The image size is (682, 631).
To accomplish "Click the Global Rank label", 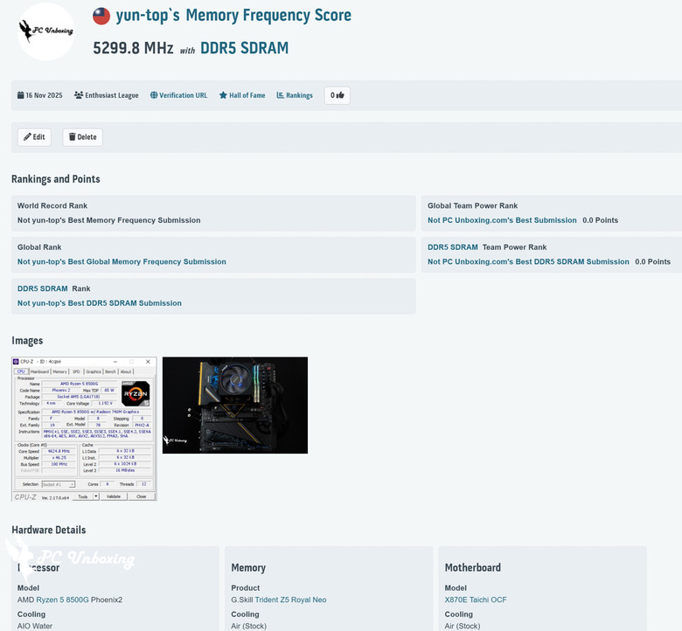I will point(39,247).
